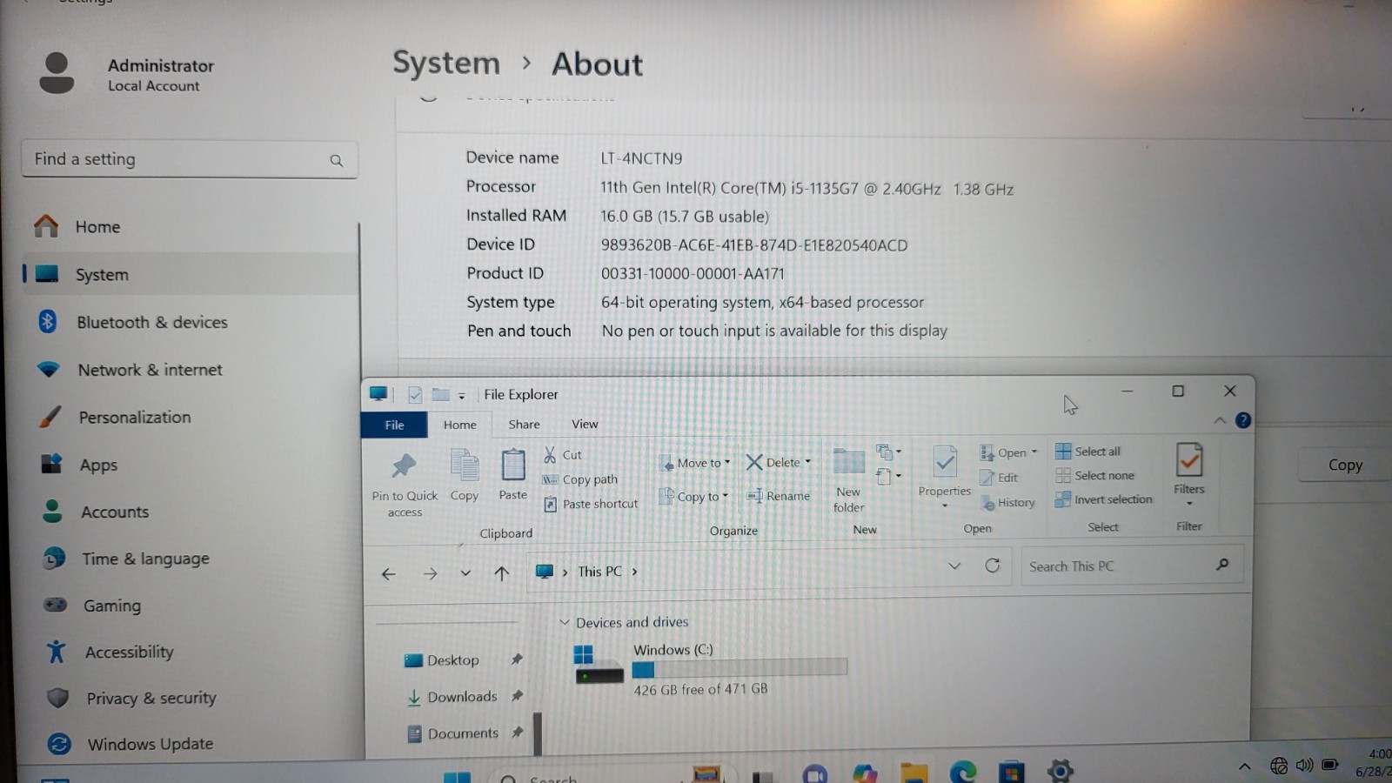
Task: Expand the Copy to dropdown
Action: coord(725,496)
